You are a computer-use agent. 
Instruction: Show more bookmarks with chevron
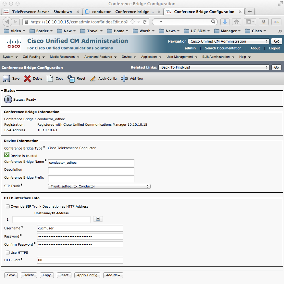[x=280, y=31]
